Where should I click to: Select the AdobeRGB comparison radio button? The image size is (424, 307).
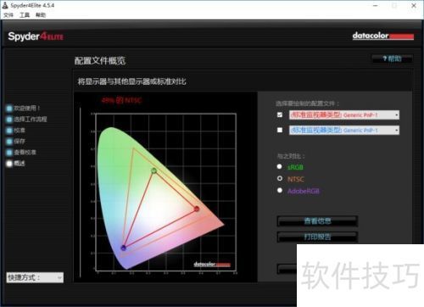click(x=280, y=191)
